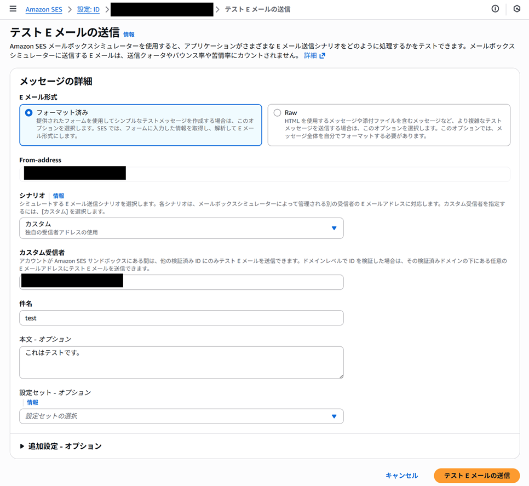529x486 pixels.
Task: Click the info circle icon in header
Action: pyautogui.click(x=495, y=9)
